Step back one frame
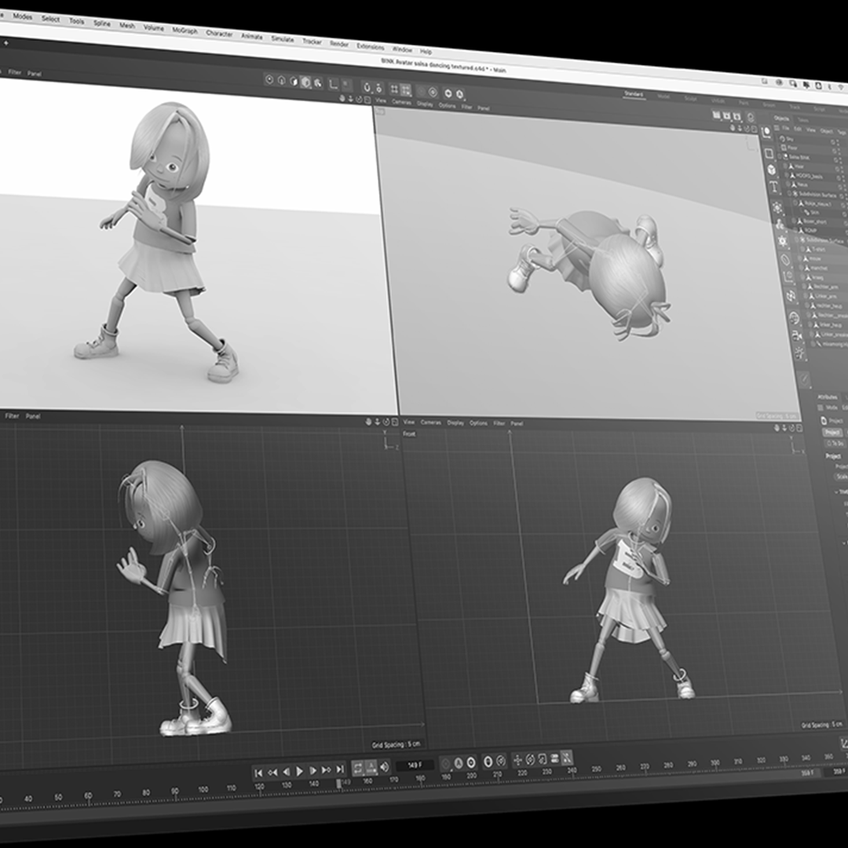The image size is (848, 848). pos(286,772)
